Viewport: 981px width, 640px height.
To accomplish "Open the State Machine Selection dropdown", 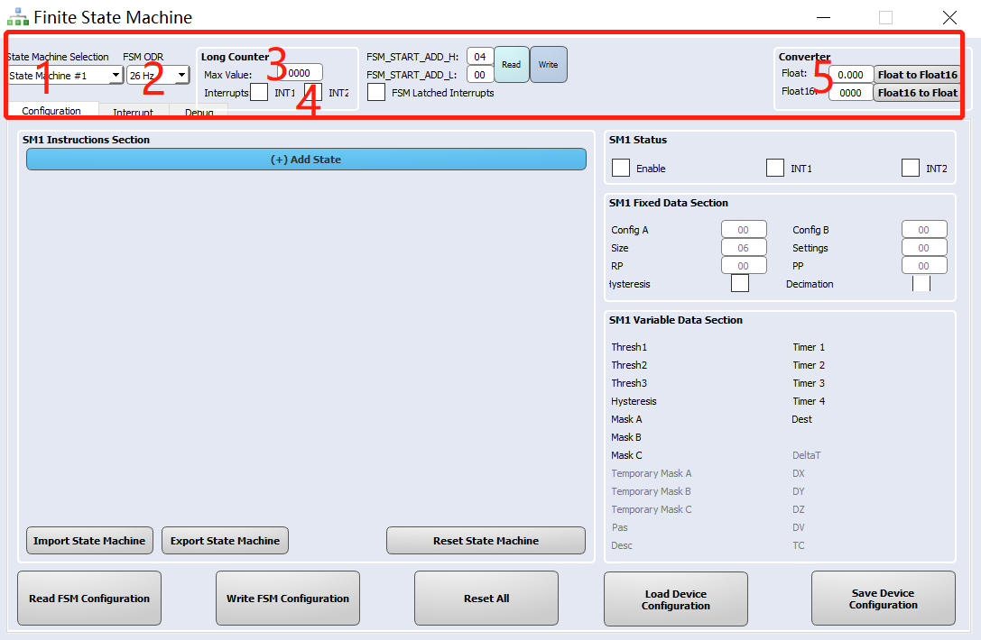I will point(116,76).
